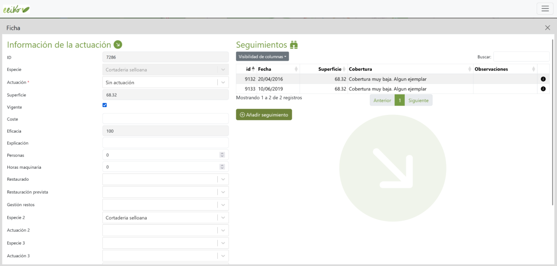Sort table by Fecha column
Screen dimensions: 557x266
point(278,69)
